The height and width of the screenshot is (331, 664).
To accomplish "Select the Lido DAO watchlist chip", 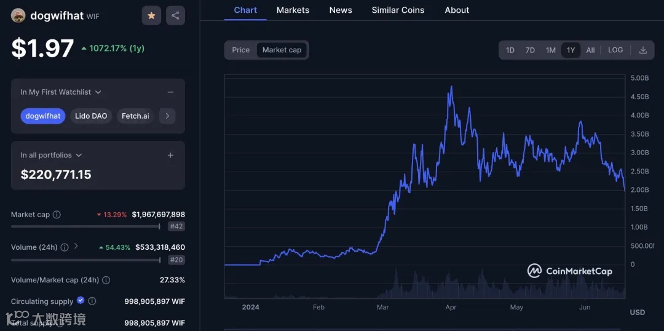I will (91, 116).
